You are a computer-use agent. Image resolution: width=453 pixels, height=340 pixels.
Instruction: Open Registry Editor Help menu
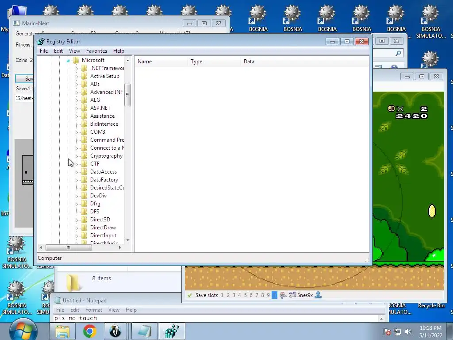(x=119, y=51)
